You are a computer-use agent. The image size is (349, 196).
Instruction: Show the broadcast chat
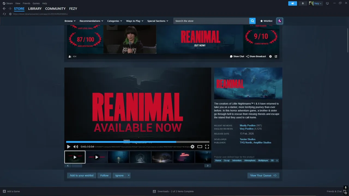[237, 56]
